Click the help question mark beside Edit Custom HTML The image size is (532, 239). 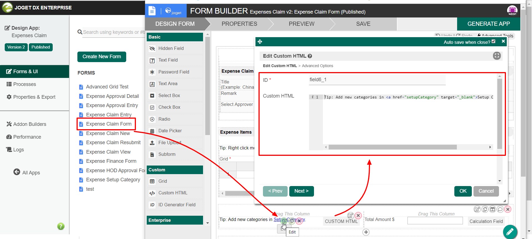[x=310, y=56]
